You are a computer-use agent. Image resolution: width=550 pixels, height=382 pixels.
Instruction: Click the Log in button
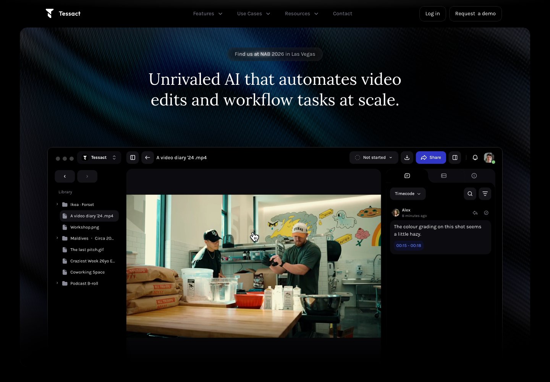point(433,14)
